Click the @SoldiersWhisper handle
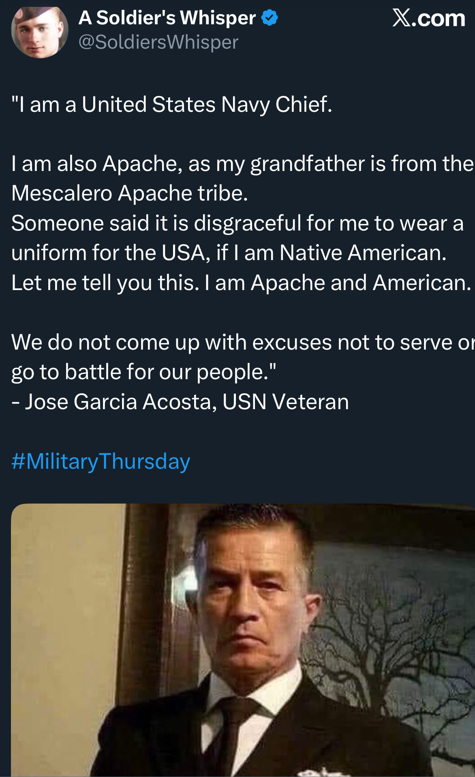The image size is (475, 777). (x=158, y=42)
